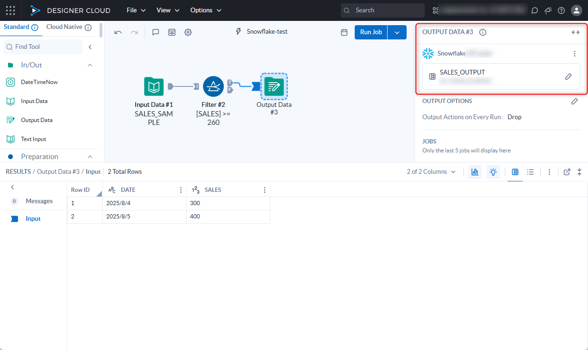Click the Filter True output anchor

[x=230, y=82]
